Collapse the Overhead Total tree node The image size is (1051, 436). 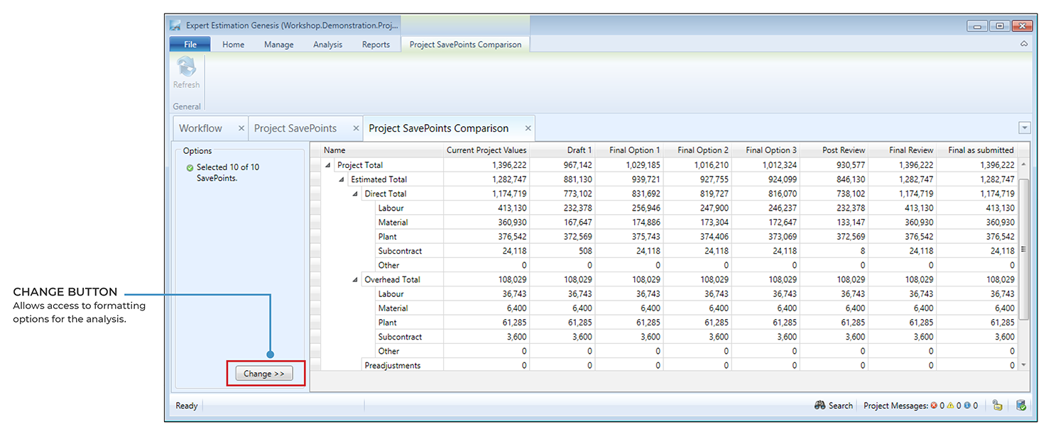click(x=355, y=279)
